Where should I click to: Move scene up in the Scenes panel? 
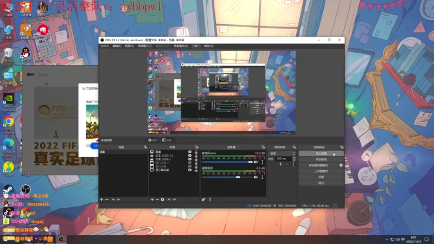(113, 200)
